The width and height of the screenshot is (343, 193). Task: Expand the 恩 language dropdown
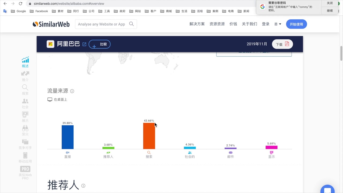278,24
